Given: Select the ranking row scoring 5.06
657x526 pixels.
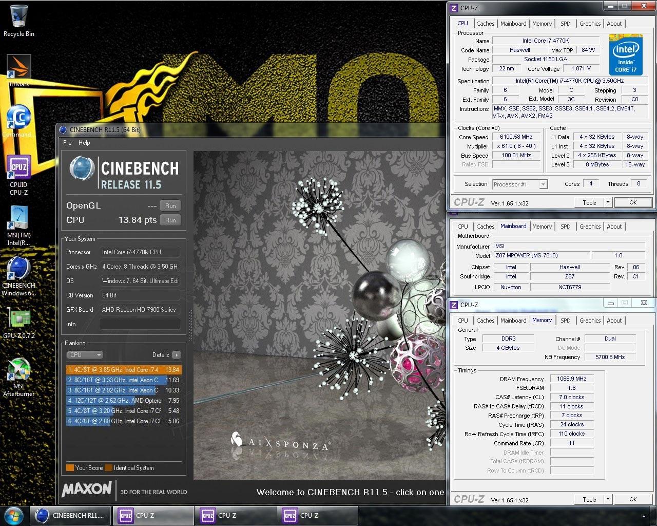Looking at the screenshot, I should [x=123, y=421].
